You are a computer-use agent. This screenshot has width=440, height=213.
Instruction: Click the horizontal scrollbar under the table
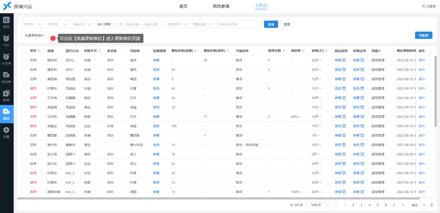tap(218, 198)
